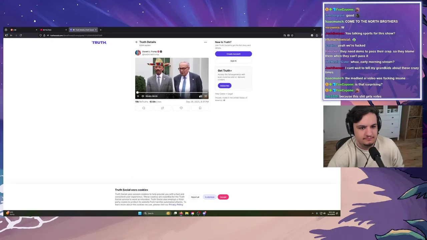Screen dimensions: 427x240
Task: Open the Legal link
Action: pos(231,94)
